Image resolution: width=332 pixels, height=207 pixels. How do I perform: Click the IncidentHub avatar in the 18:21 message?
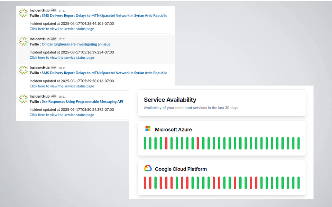(23, 99)
